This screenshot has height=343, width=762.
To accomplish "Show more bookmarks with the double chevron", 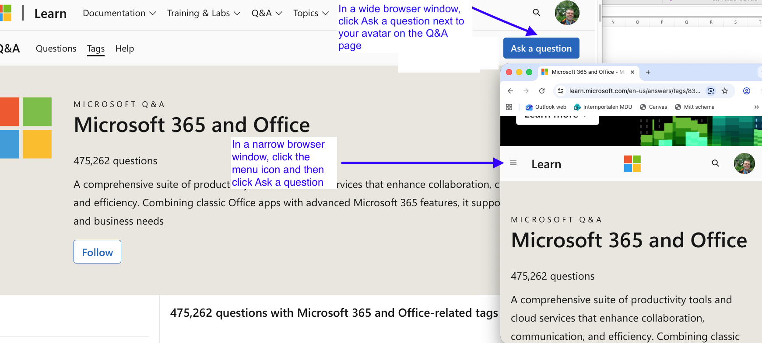I will point(756,107).
